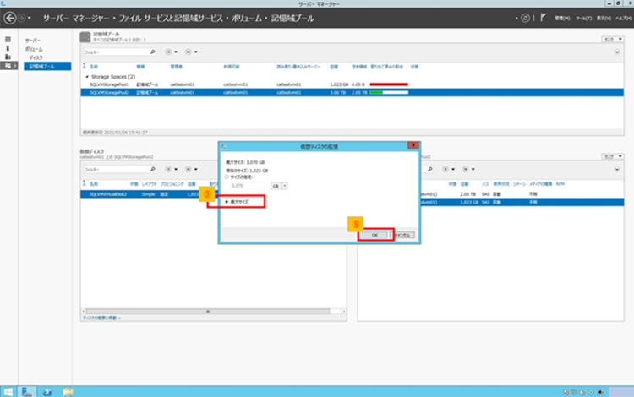Viewport: 634px width, 397px height.
Task: Open PowerShell from the taskbar
Action: (48, 391)
